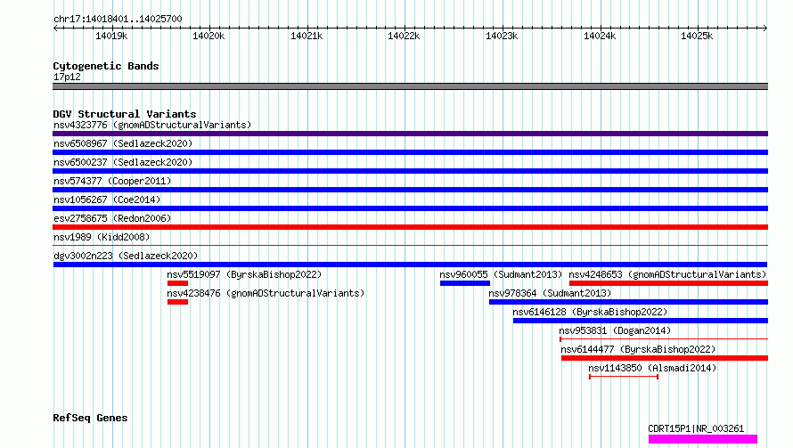Open nsv4248653 gnomAD variant label
Viewport: 793px width, 448px height.
coord(667,274)
